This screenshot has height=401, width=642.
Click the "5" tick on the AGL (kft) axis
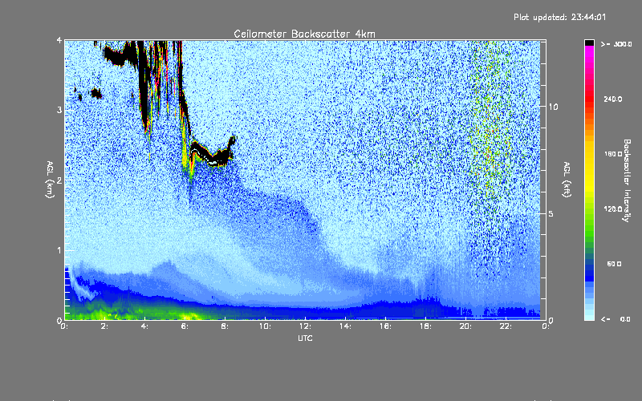(551, 214)
